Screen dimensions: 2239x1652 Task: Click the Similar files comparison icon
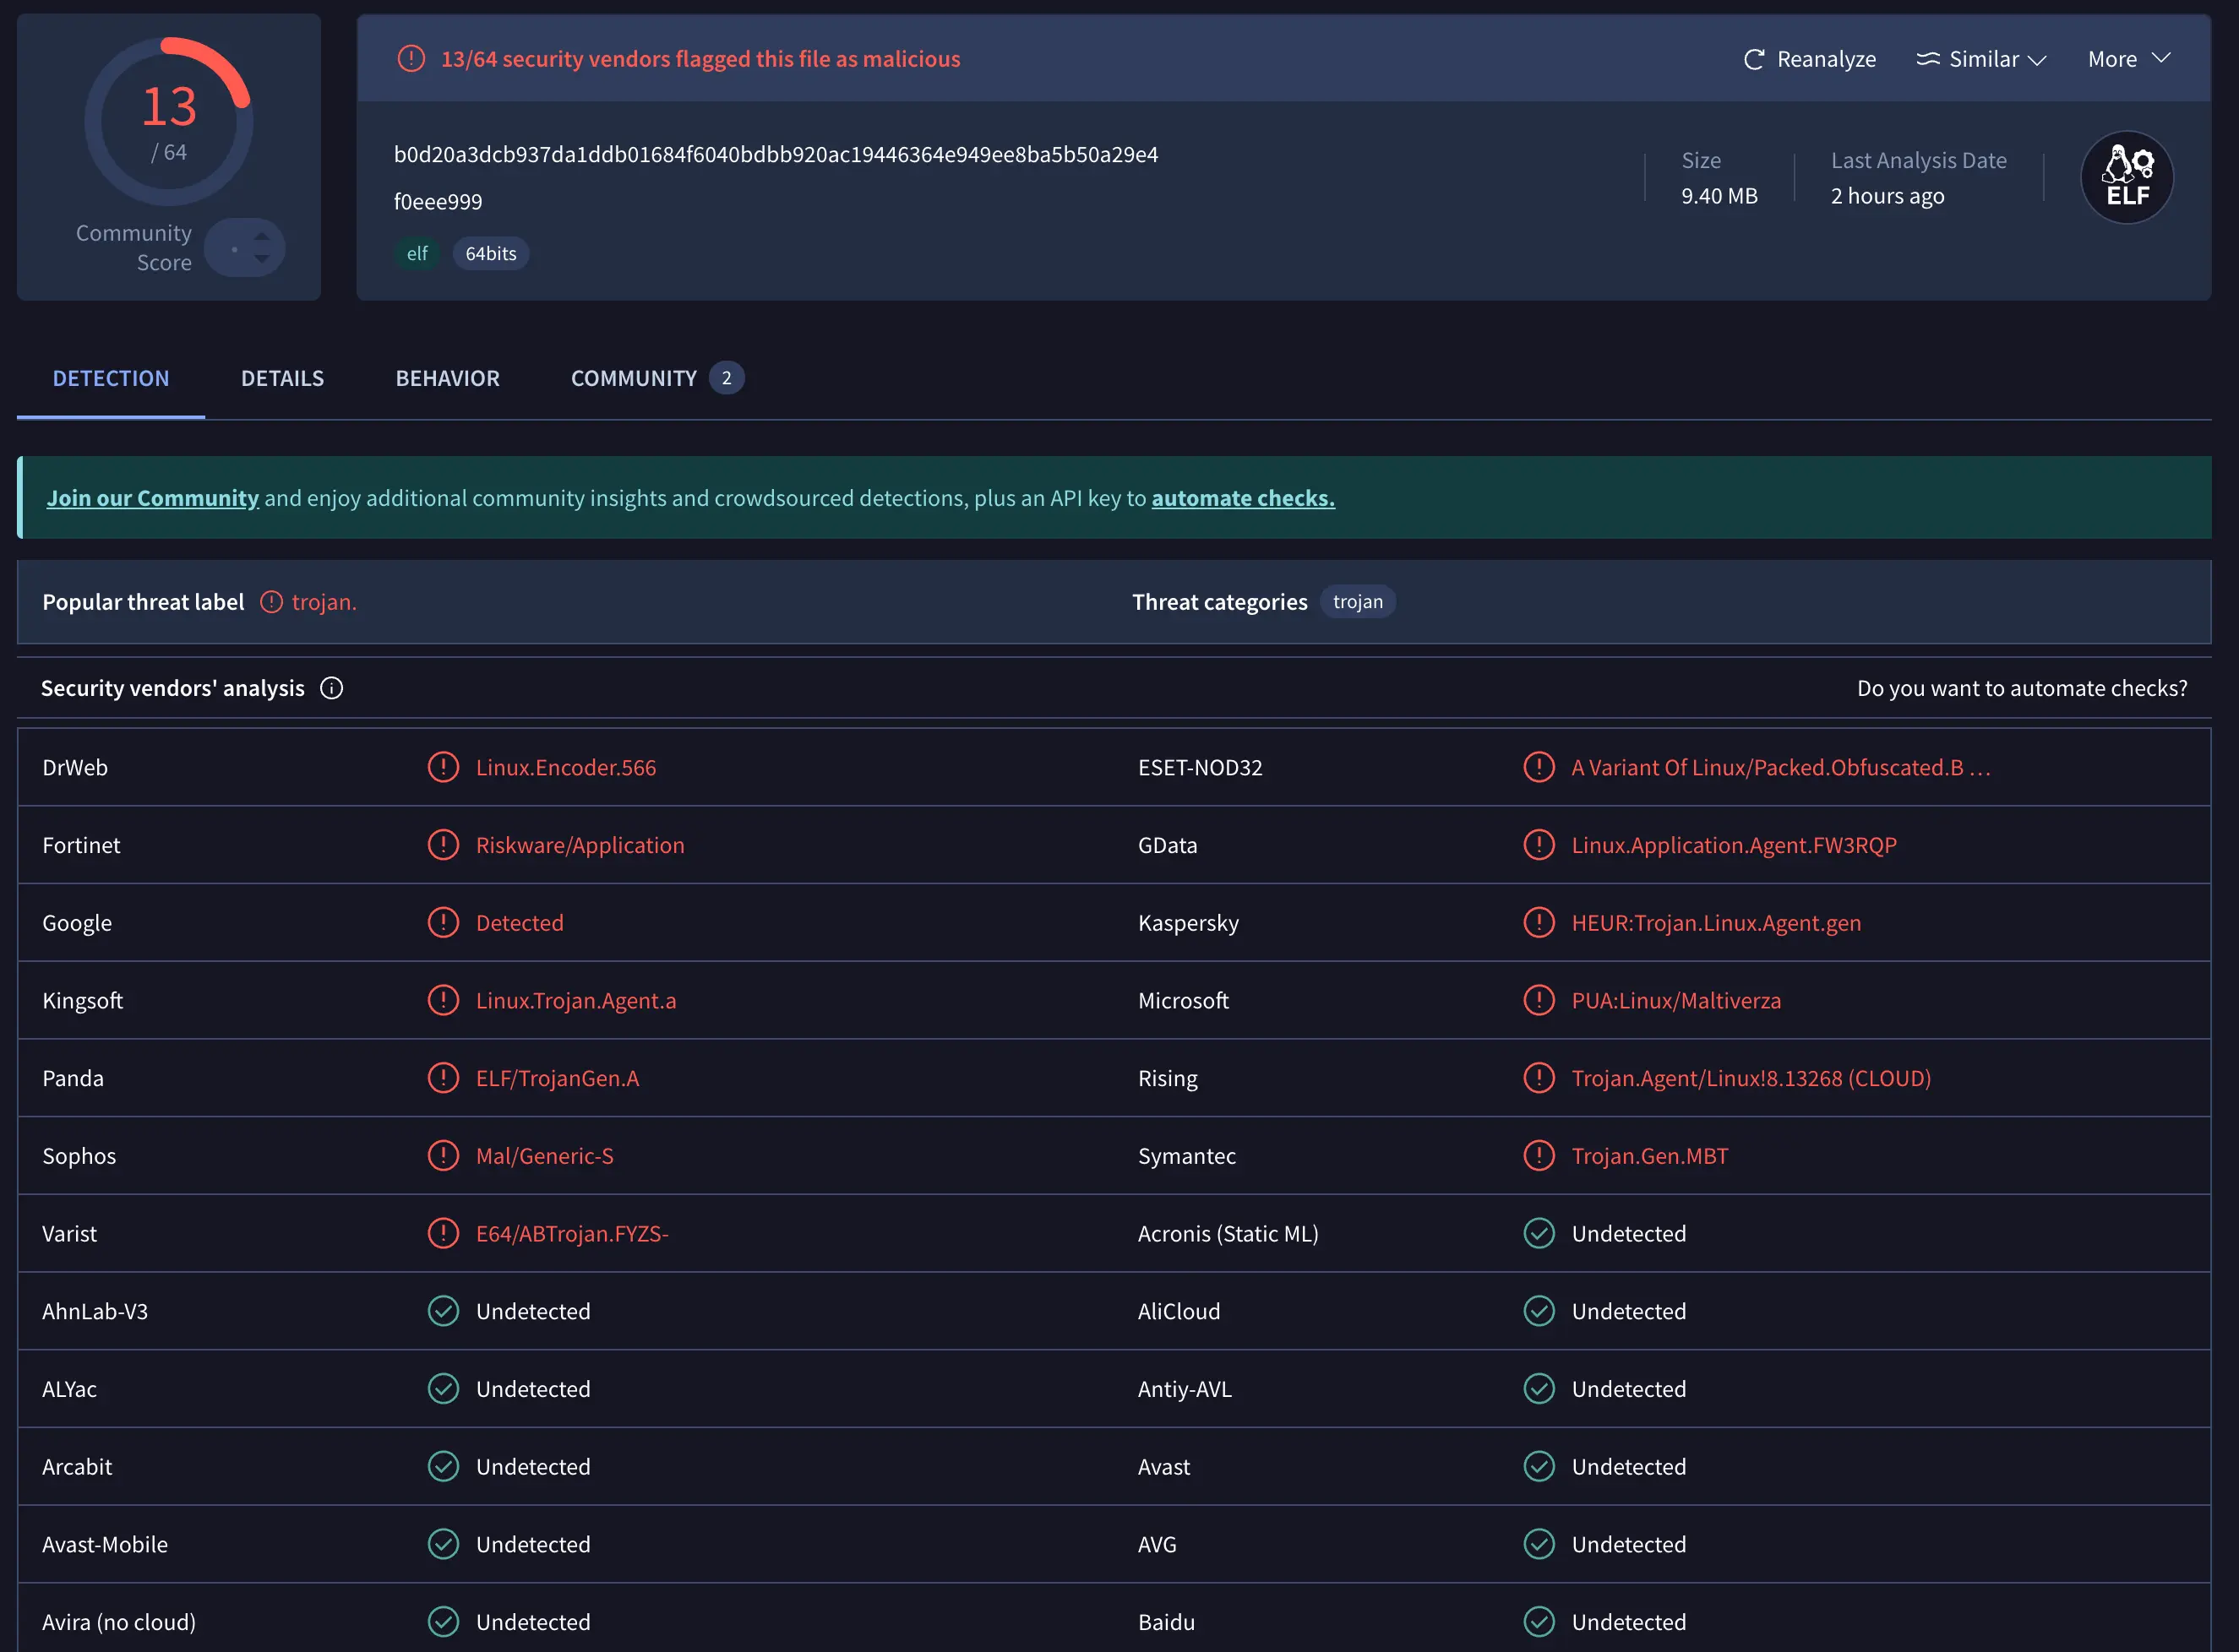(x=1929, y=58)
